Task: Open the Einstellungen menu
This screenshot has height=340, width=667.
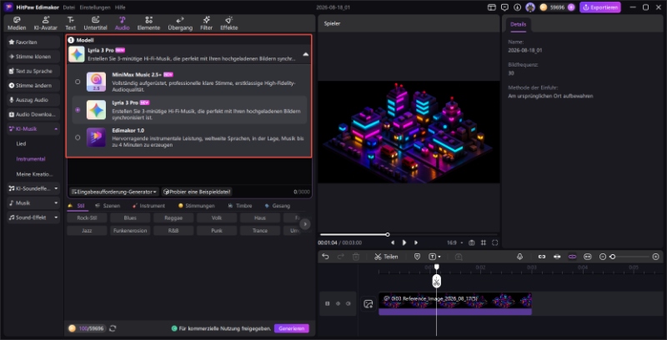Action: tap(95, 7)
